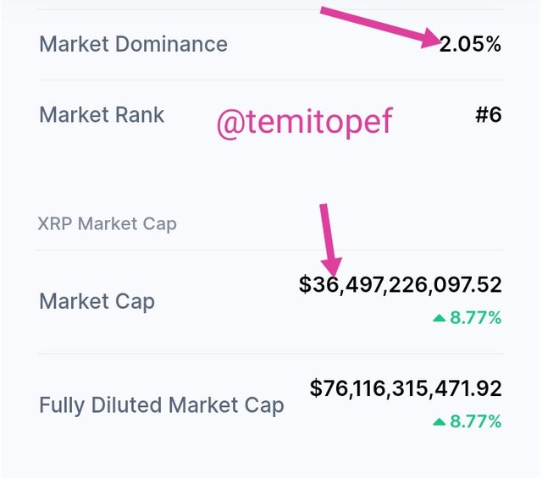The height and width of the screenshot is (478, 542).
Task: Click the $36,497,226,097.52 market cap value
Action: click(401, 285)
